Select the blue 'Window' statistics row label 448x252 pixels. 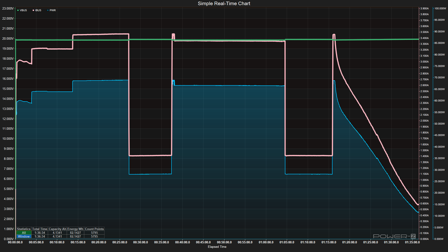pos(24,236)
